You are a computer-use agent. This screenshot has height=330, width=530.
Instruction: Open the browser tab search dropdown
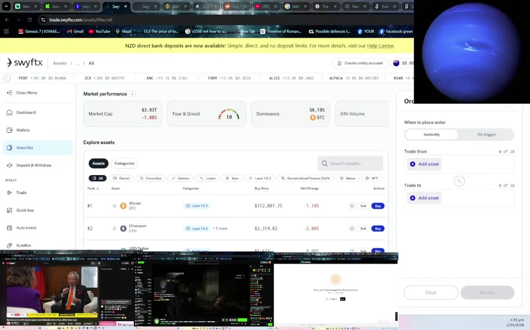pyautogui.click(x=6, y=6)
